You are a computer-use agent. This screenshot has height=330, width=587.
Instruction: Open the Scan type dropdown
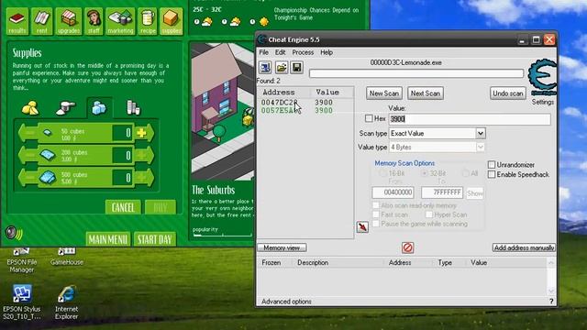click(481, 133)
